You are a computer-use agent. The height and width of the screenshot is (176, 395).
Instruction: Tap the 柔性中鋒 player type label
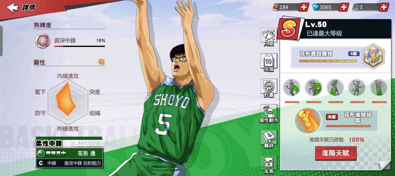(x=49, y=144)
